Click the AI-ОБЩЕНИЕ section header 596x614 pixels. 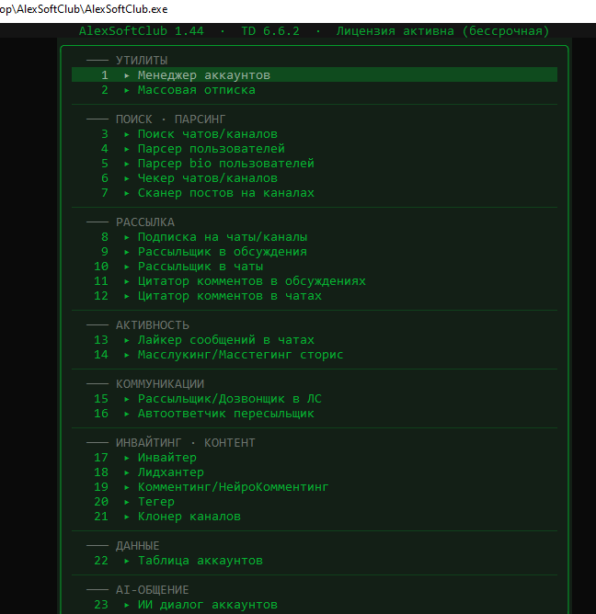pos(153,590)
